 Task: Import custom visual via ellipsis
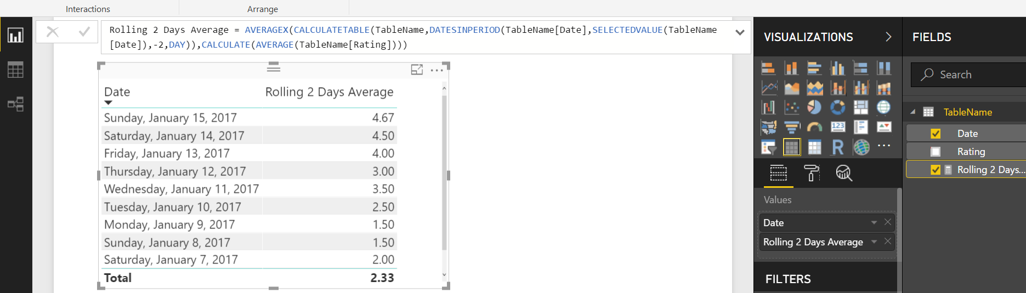pos(883,146)
